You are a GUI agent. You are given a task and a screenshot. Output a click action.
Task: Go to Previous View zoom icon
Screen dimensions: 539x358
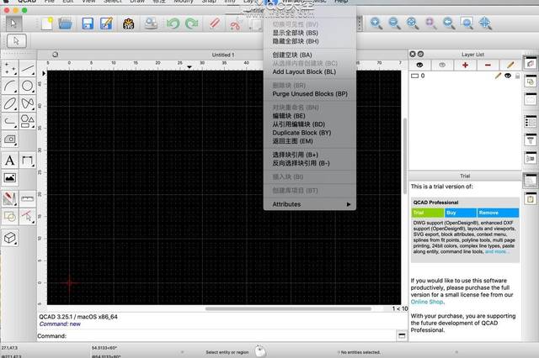pos(449,24)
